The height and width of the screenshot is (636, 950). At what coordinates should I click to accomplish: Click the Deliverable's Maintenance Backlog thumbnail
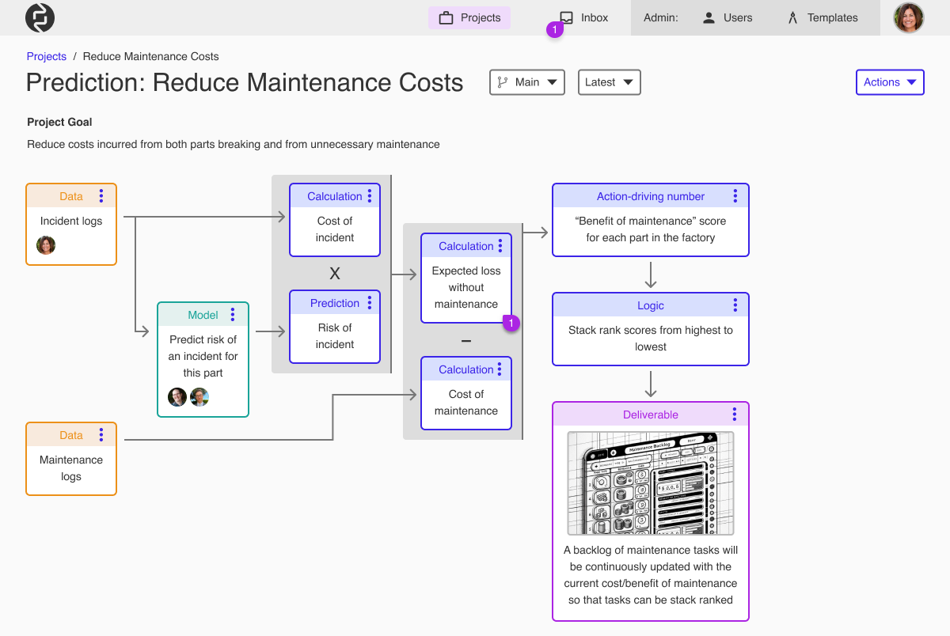[651, 483]
